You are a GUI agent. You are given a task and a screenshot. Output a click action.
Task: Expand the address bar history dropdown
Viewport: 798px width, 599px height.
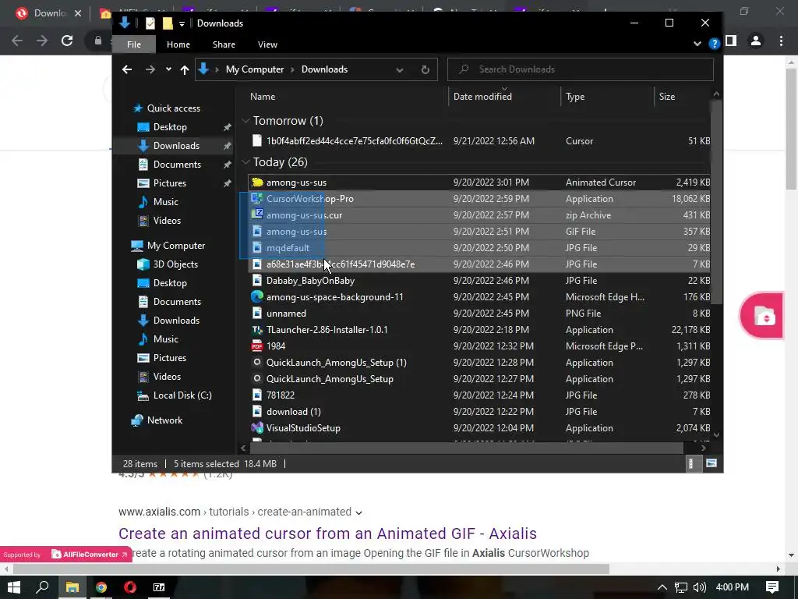(400, 69)
